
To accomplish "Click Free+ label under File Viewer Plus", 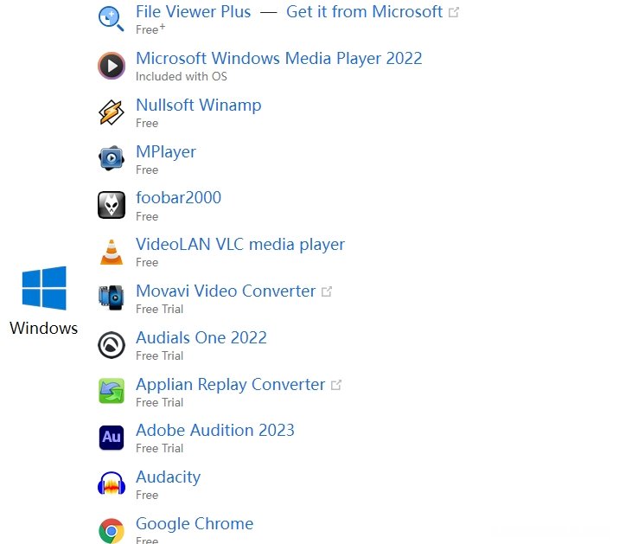I will click(150, 29).
